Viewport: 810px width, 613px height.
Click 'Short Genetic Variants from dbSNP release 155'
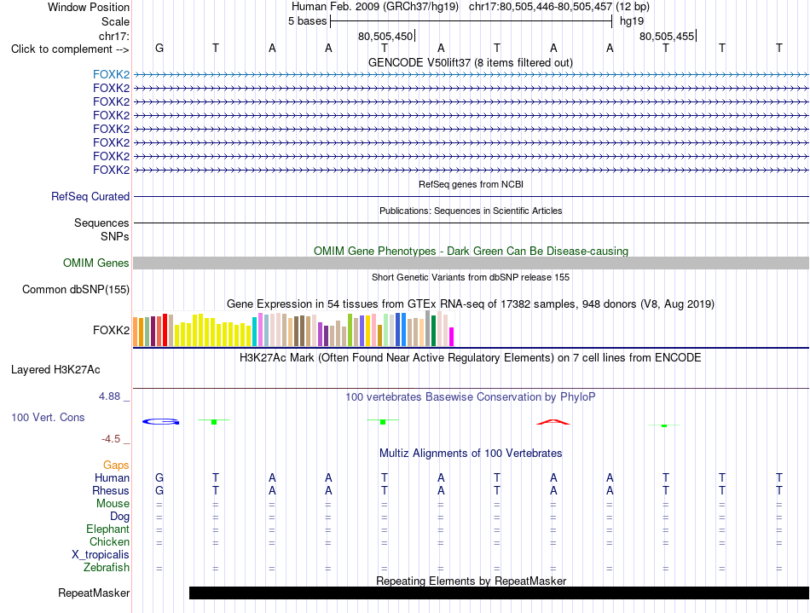[471, 277]
